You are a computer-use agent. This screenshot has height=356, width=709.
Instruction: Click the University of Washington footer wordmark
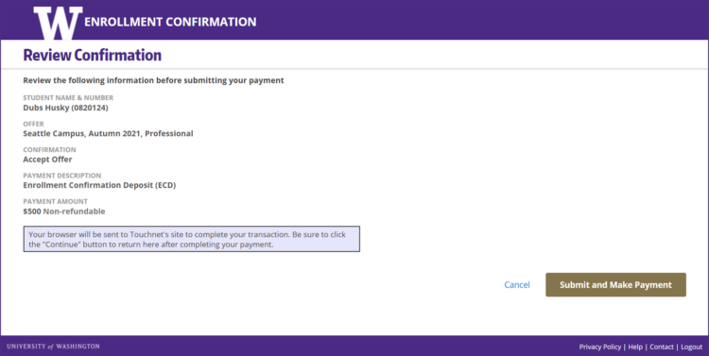click(x=53, y=347)
